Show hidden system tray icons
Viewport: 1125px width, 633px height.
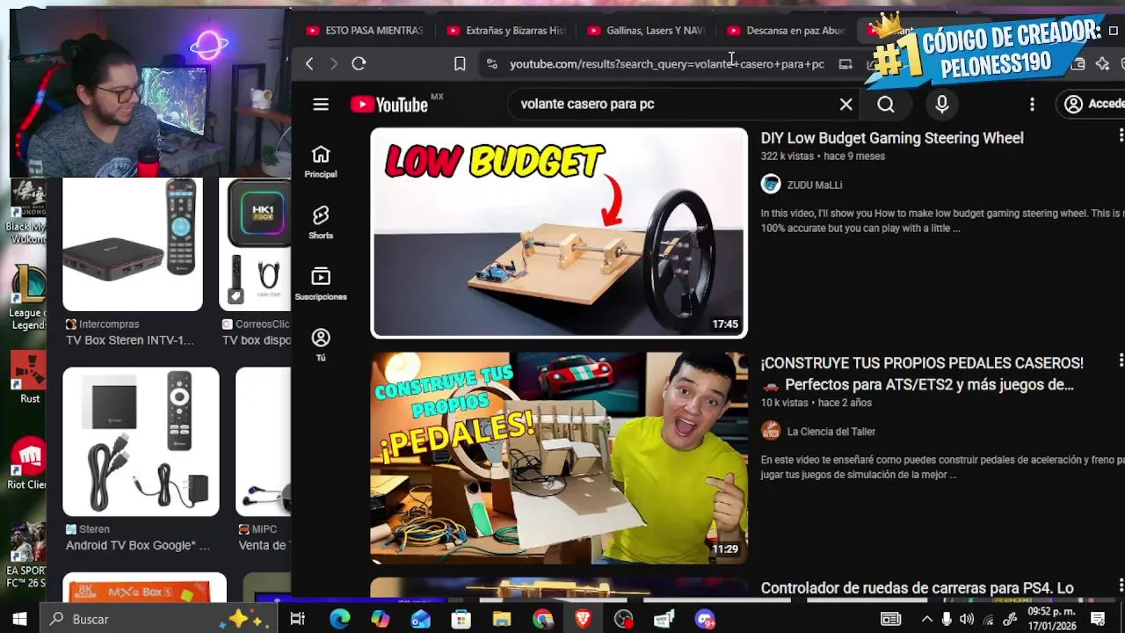pyautogui.click(x=926, y=619)
